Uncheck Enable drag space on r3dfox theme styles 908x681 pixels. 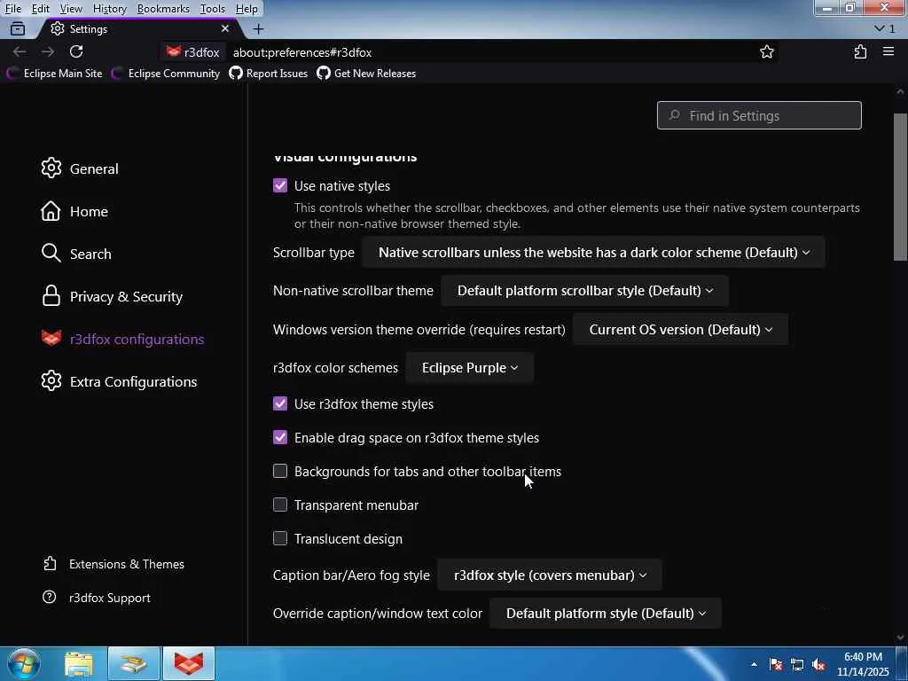[x=280, y=437]
